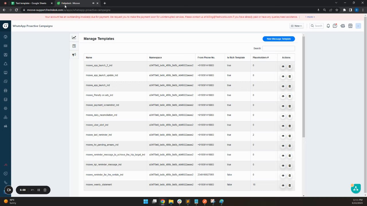The height and width of the screenshot is (206, 367).
Task: View the moove_for_pending_arrears_ind template
Action: (x=283, y=146)
